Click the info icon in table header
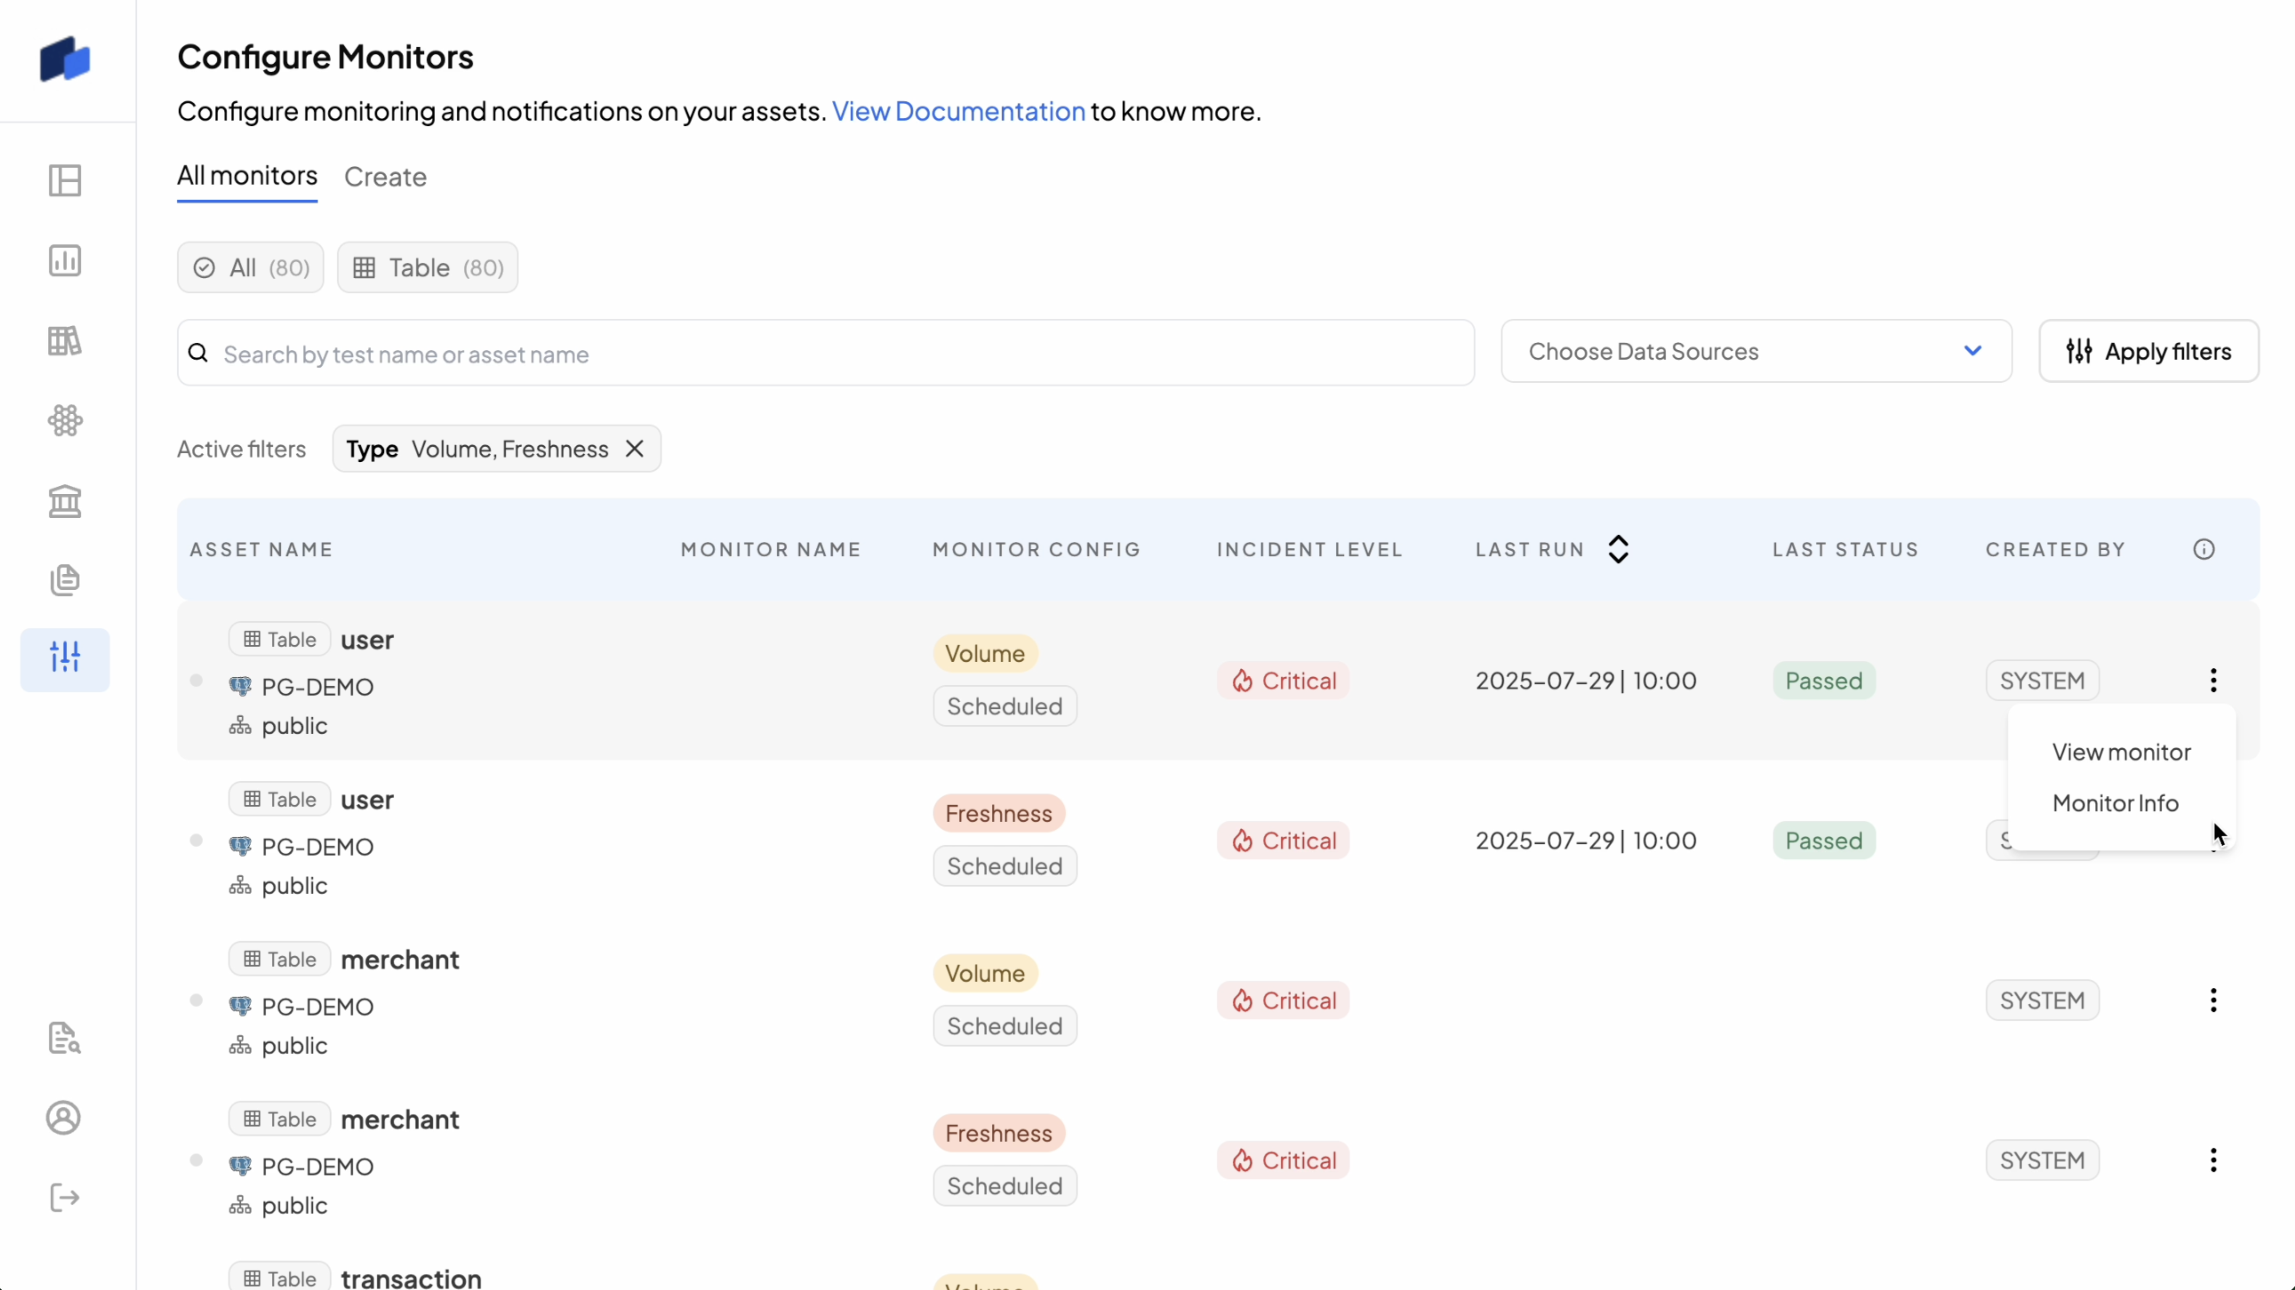2295x1290 pixels. coord(2203,549)
